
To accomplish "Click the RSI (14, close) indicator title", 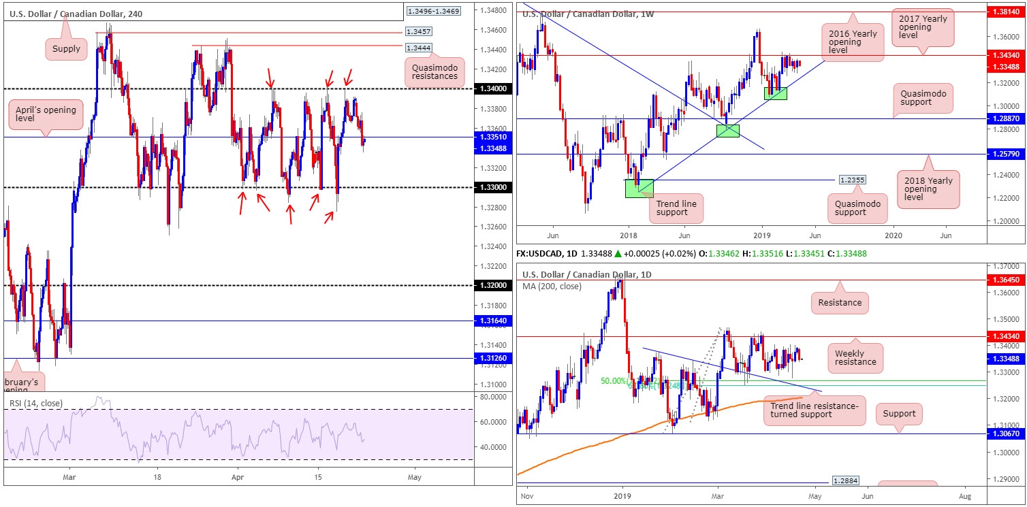I will pos(36,404).
